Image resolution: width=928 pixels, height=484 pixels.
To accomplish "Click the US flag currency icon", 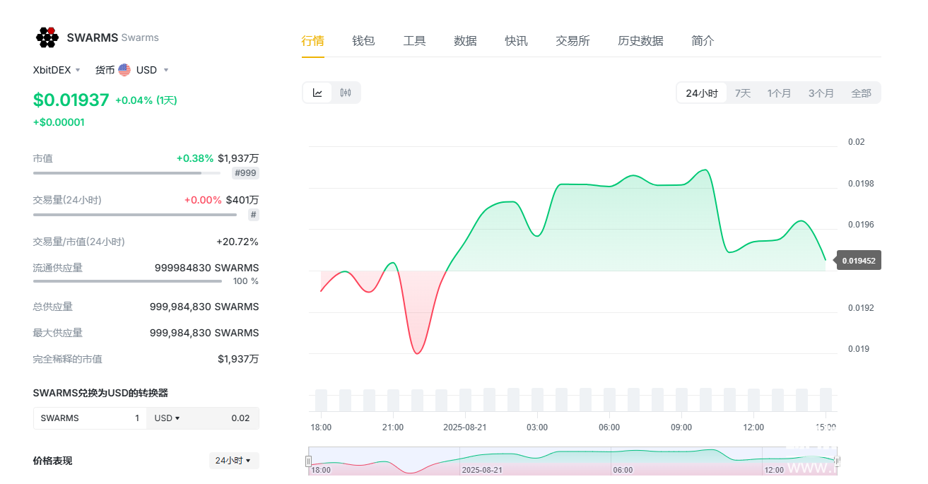I will (124, 70).
